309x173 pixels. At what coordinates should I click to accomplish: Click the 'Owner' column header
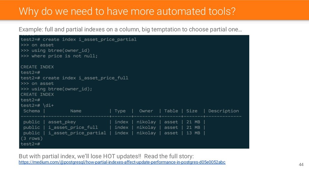[x=146, y=111]
